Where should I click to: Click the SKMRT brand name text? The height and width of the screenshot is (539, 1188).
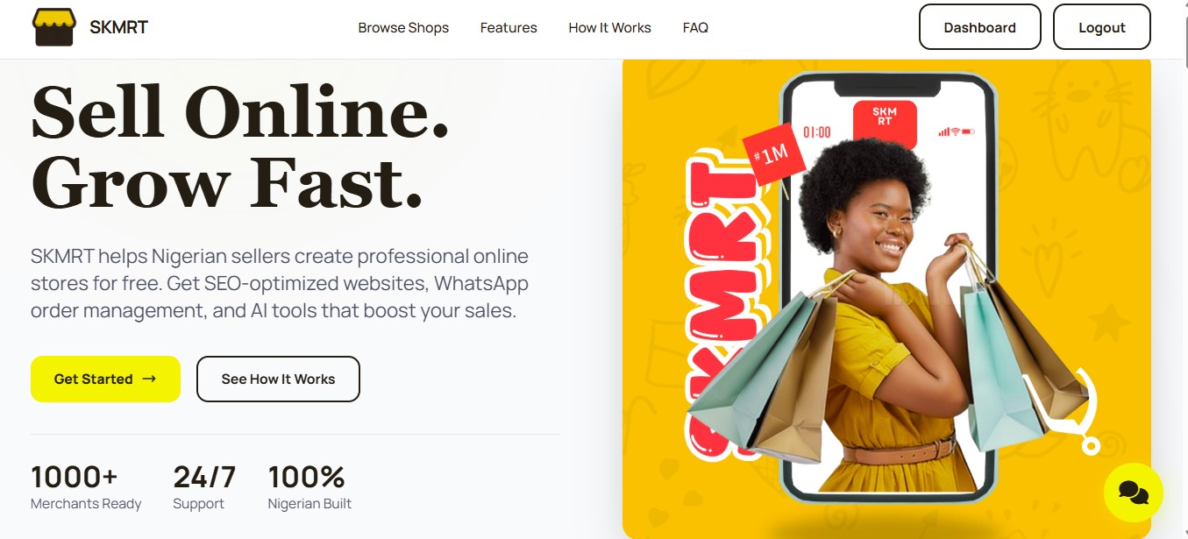118,27
